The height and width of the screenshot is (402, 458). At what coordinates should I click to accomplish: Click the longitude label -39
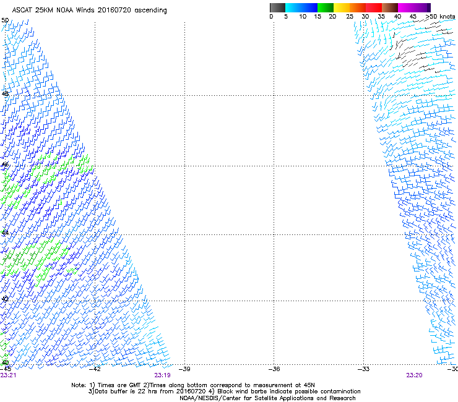click(184, 369)
